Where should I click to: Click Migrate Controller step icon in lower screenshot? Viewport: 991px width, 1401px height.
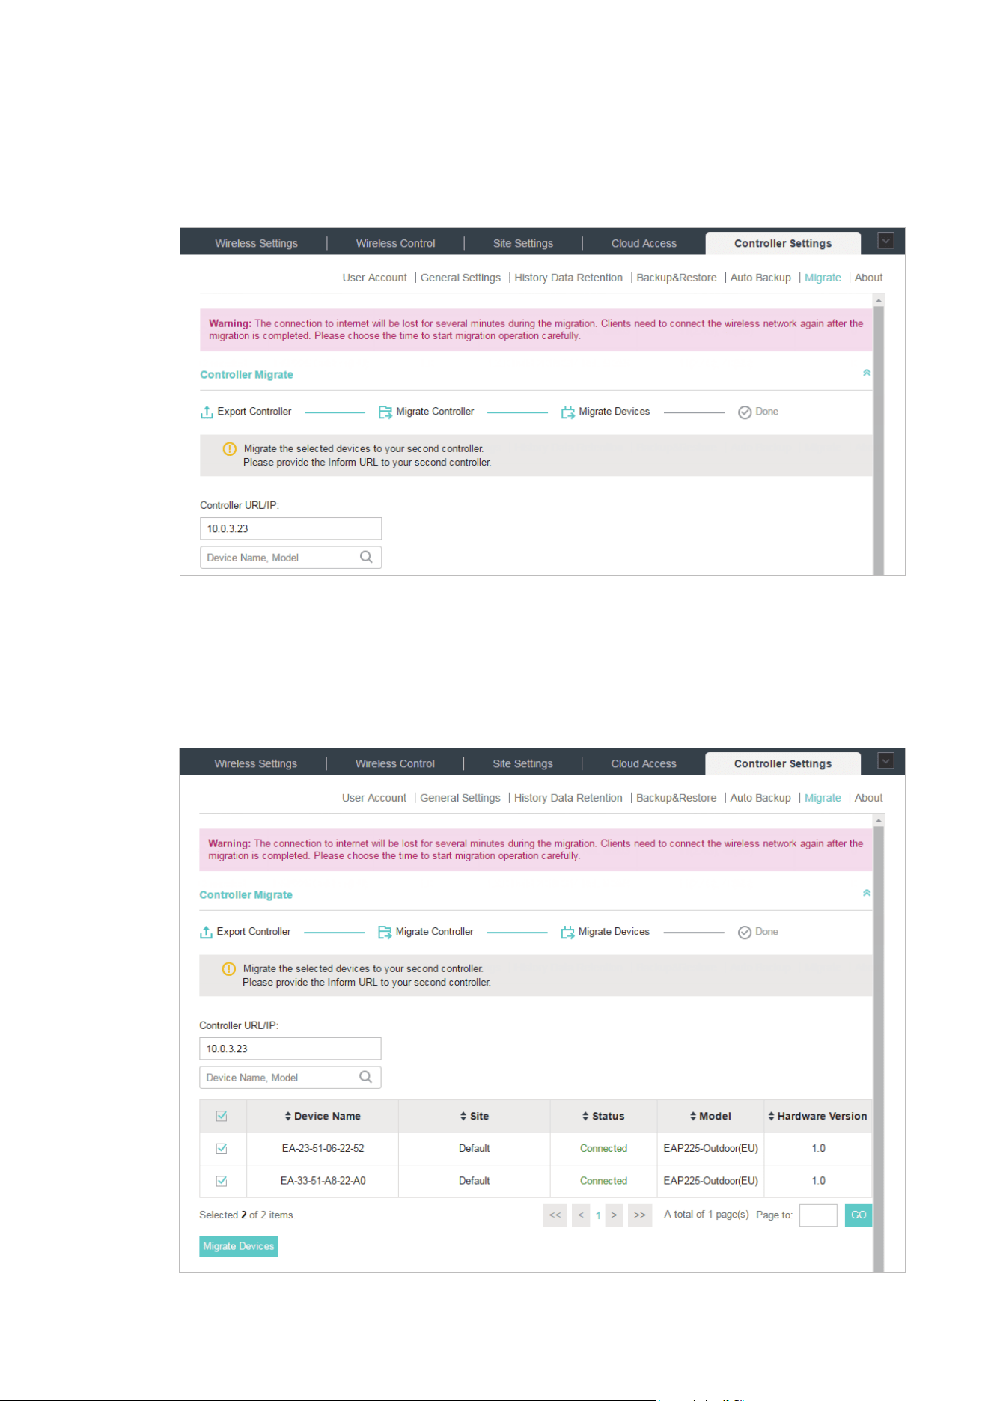pyautogui.click(x=385, y=933)
